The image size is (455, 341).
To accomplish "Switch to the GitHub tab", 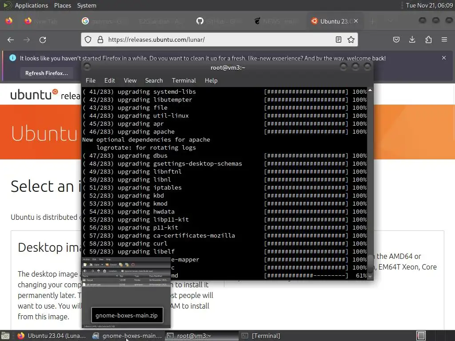I will coord(220,21).
